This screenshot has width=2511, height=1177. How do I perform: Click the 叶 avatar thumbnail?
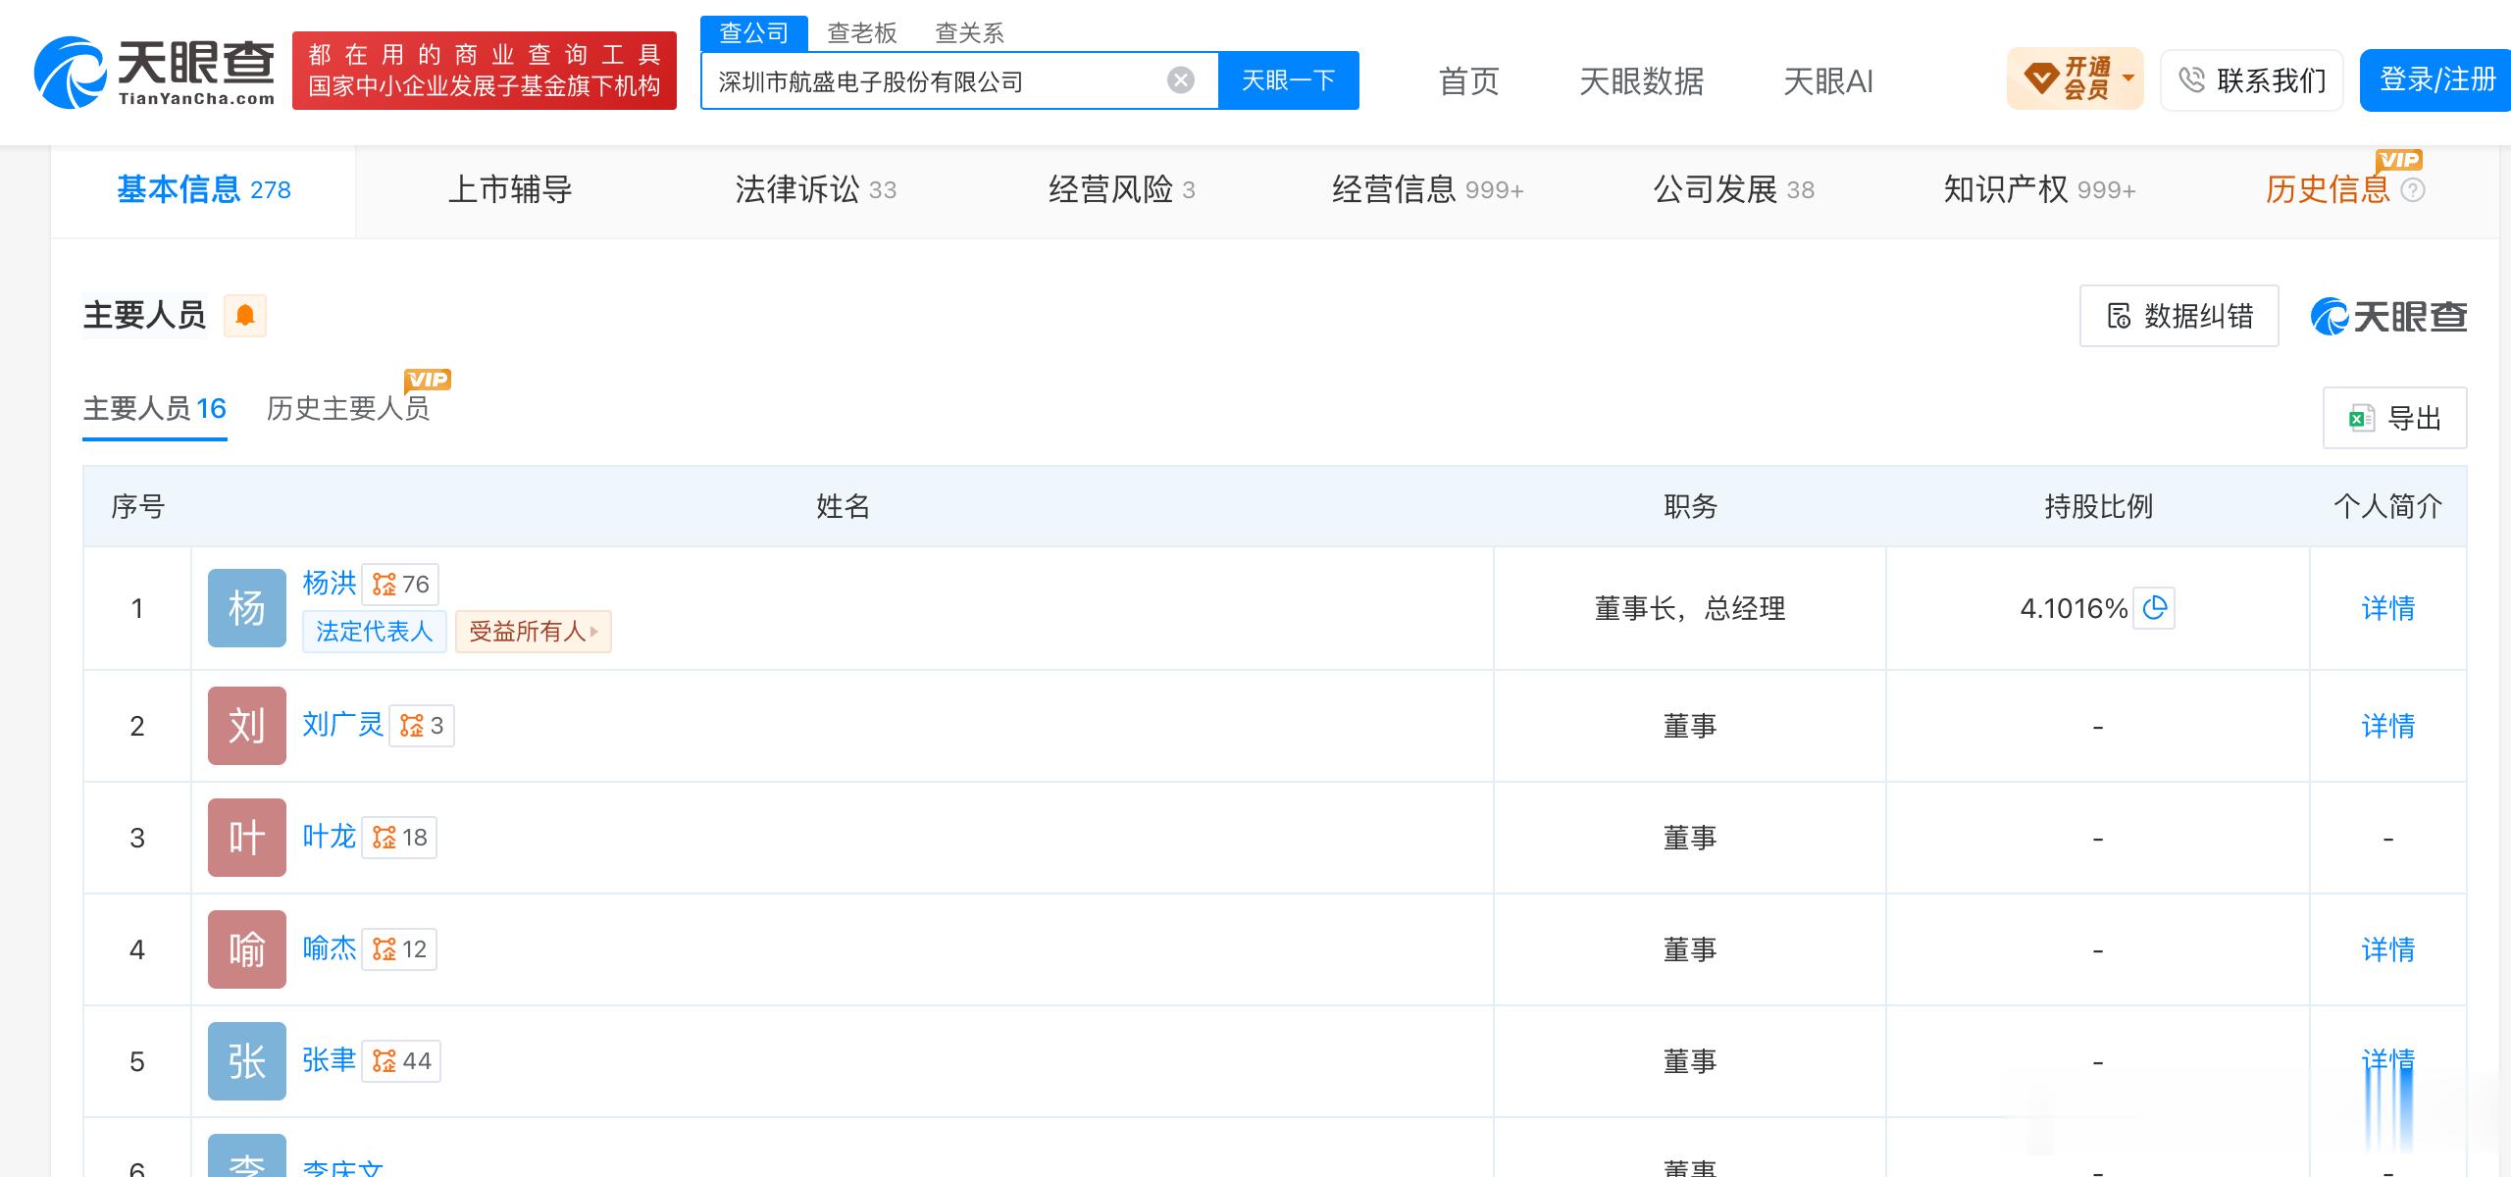click(247, 838)
